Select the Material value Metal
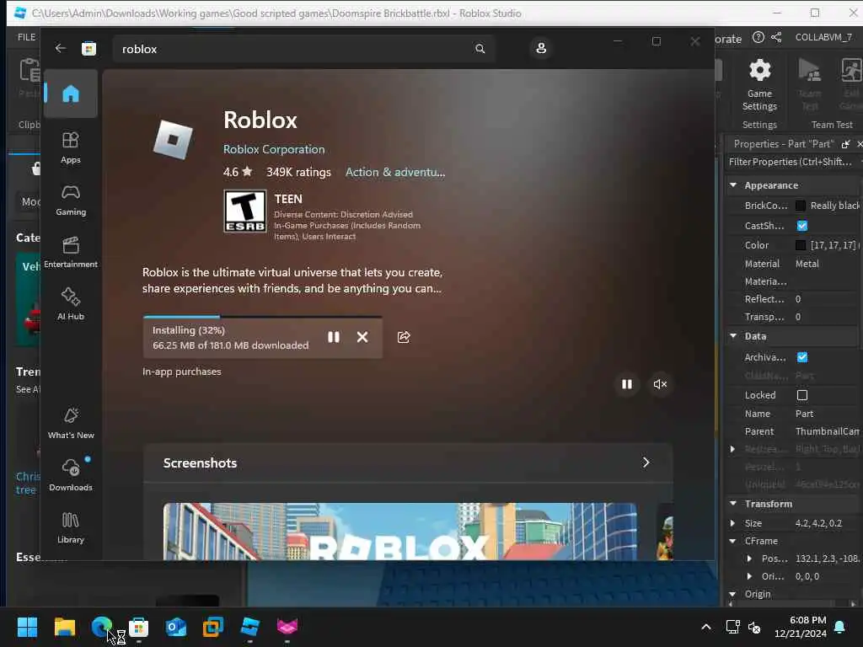 click(x=807, y=264)
